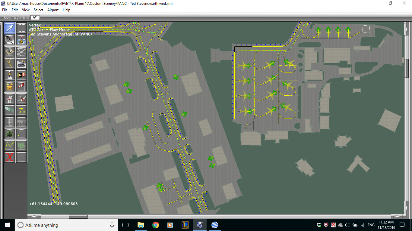Select the Ramp start airplane tool

pyautogui.click(x=21, y=98)
